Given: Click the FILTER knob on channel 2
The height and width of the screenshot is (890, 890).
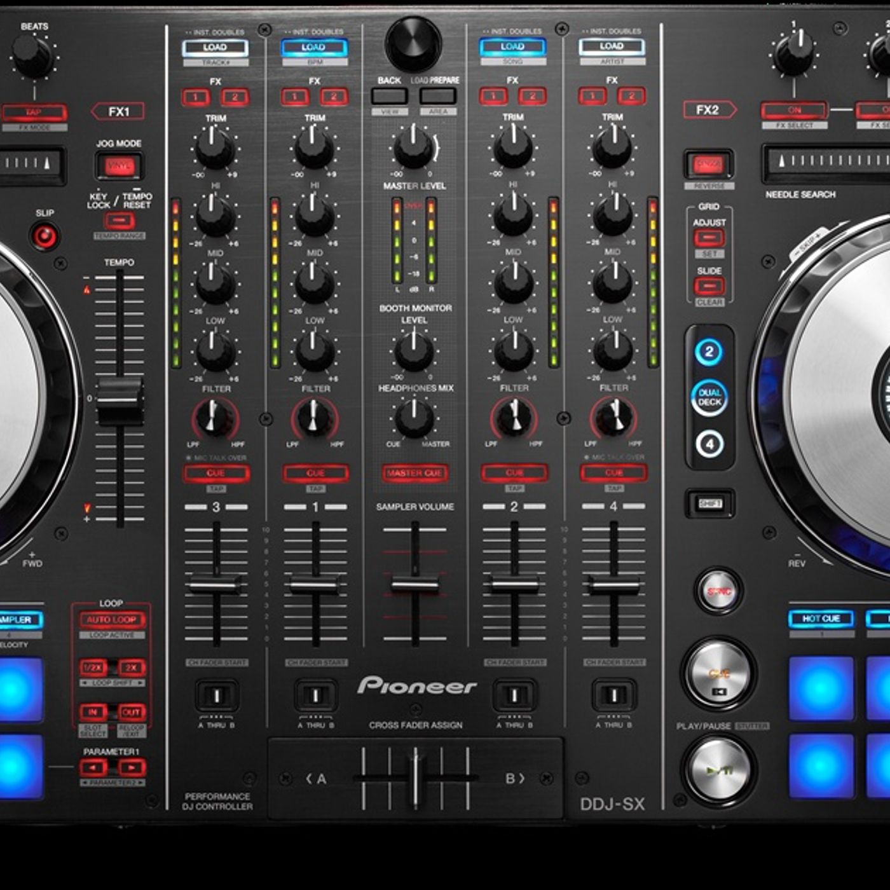Looking at the screenshot, I should (x=514, y=418).
